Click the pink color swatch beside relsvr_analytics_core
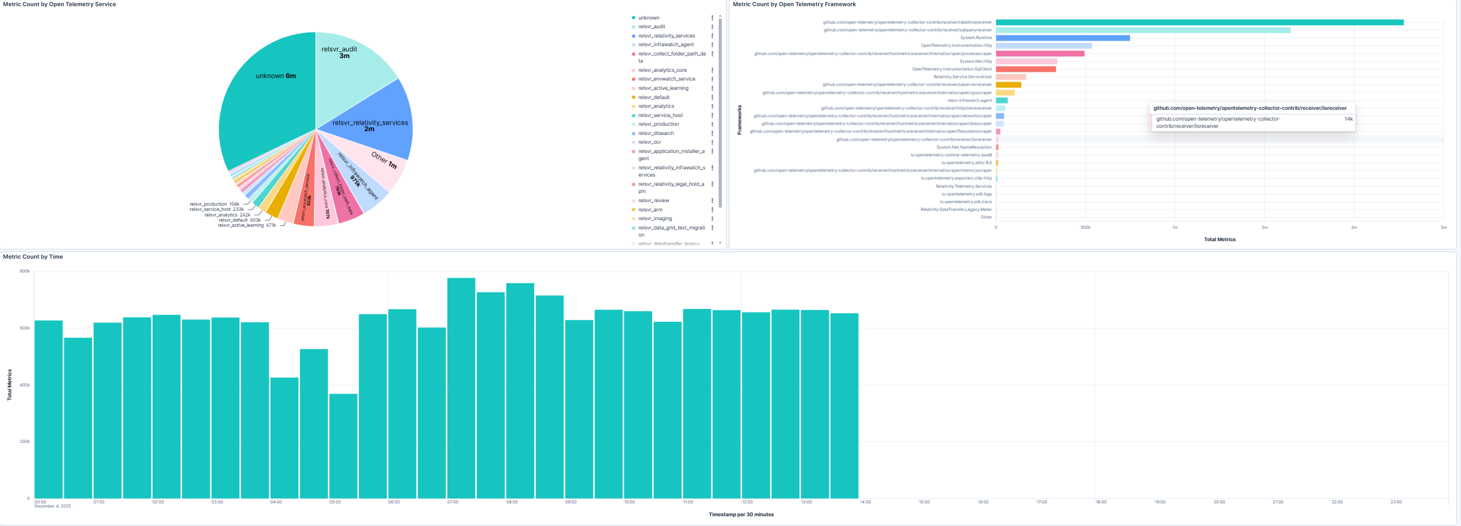 click(633, 70)
